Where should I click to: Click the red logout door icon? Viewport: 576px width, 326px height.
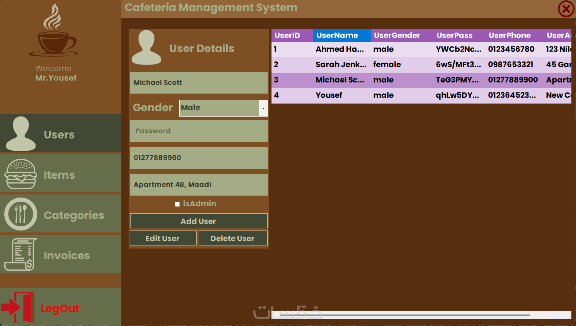(18, 307)
